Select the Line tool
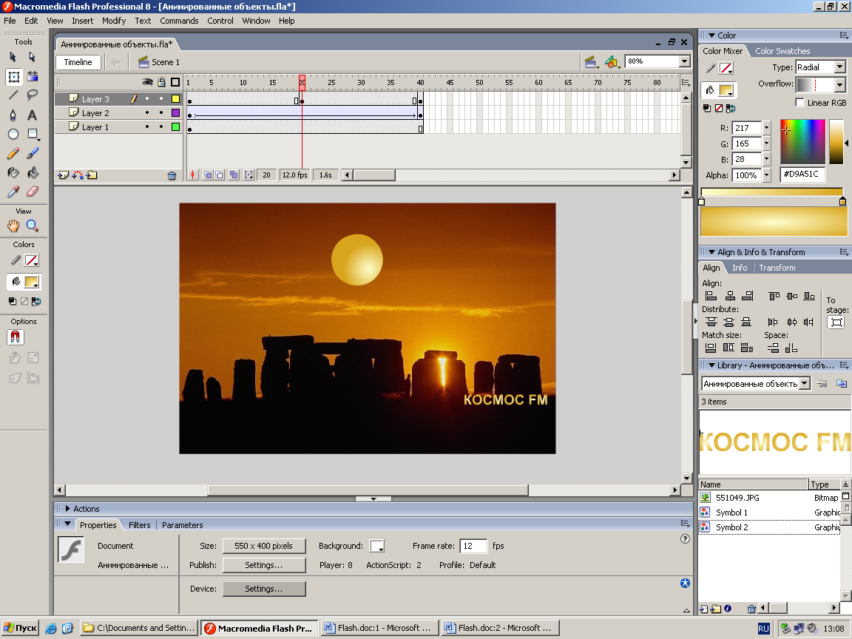 click(13, 95)
